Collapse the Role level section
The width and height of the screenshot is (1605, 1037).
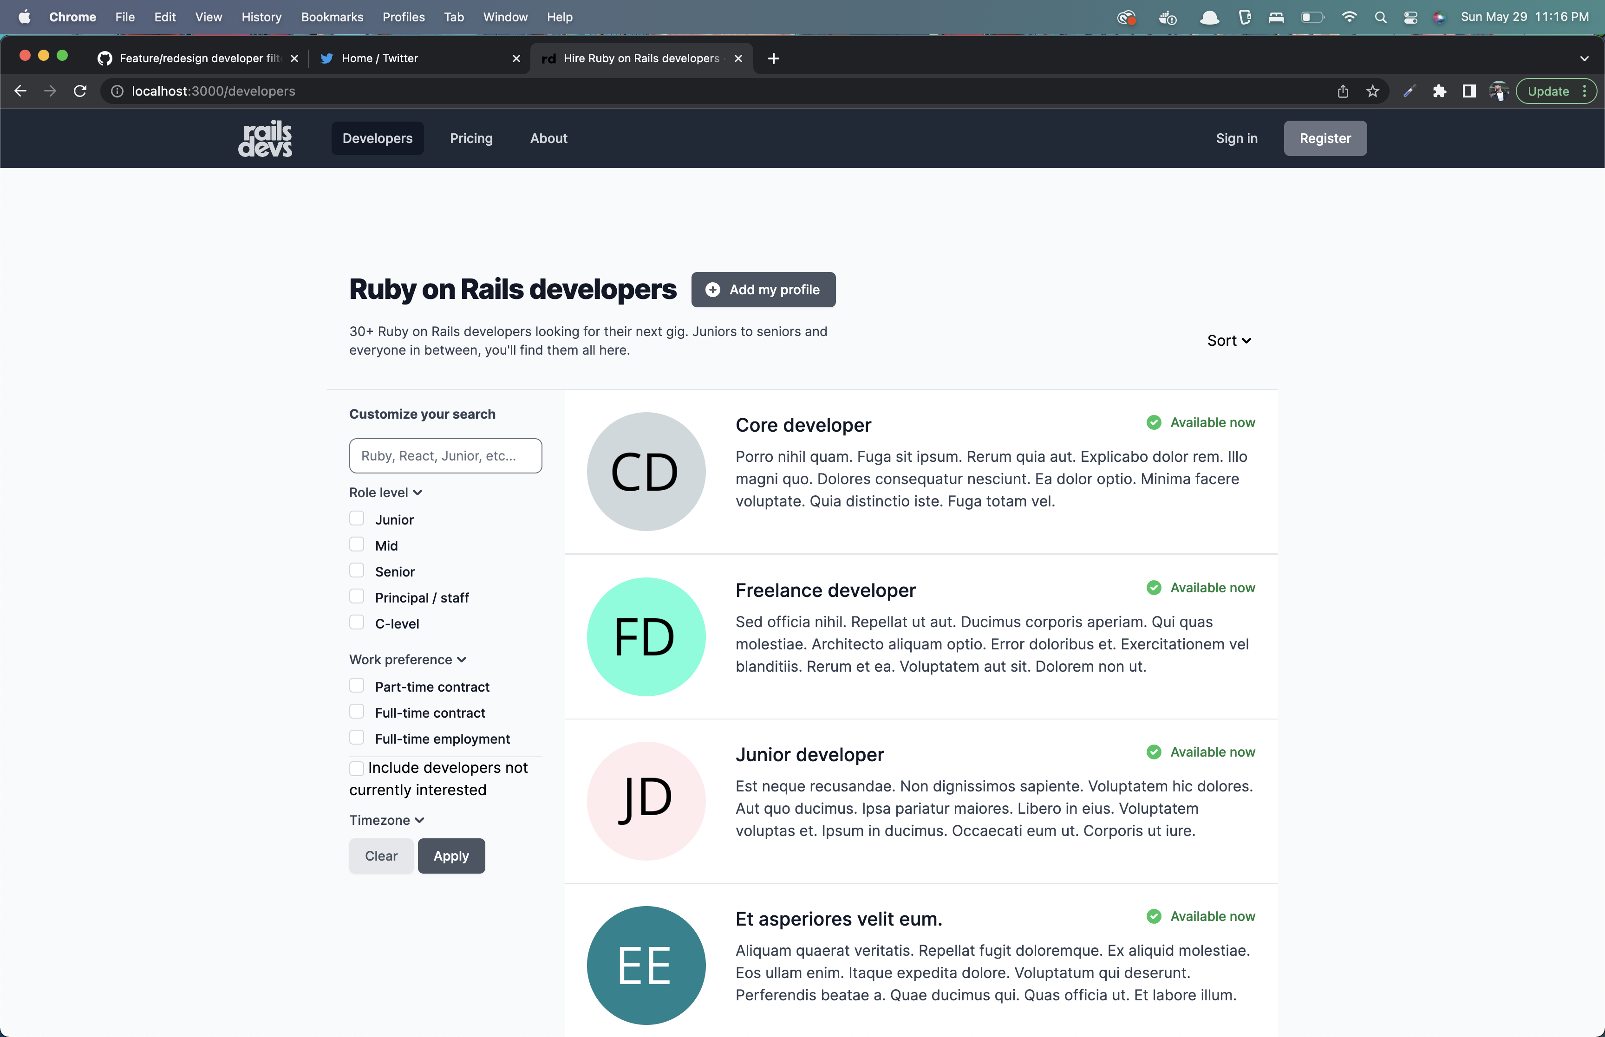[x=385, y=492]
